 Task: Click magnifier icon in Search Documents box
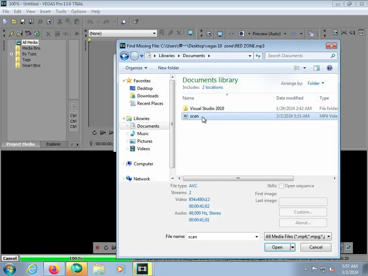tap(332, 56)
